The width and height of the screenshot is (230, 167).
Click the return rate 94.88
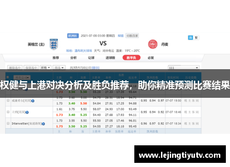tap(132, 104)
